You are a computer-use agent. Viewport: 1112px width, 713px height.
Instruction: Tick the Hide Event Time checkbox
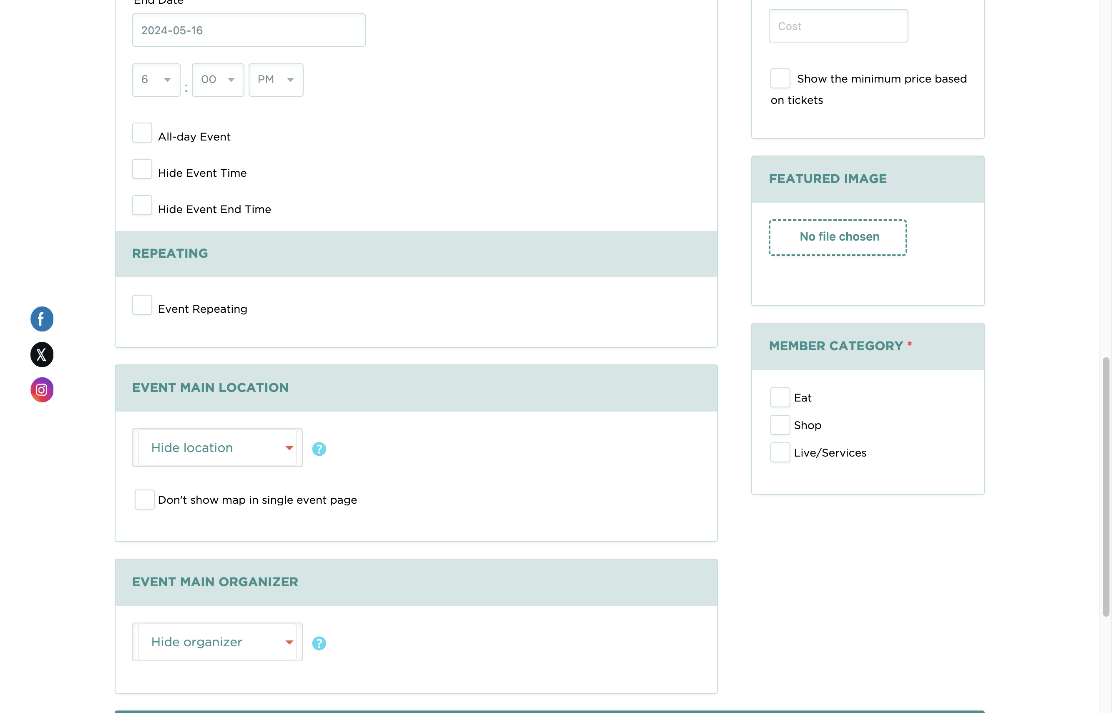142,169
